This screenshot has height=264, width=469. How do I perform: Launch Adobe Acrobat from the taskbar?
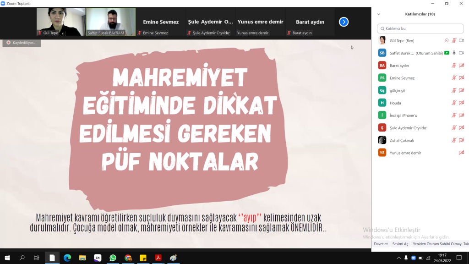(158, 258)
